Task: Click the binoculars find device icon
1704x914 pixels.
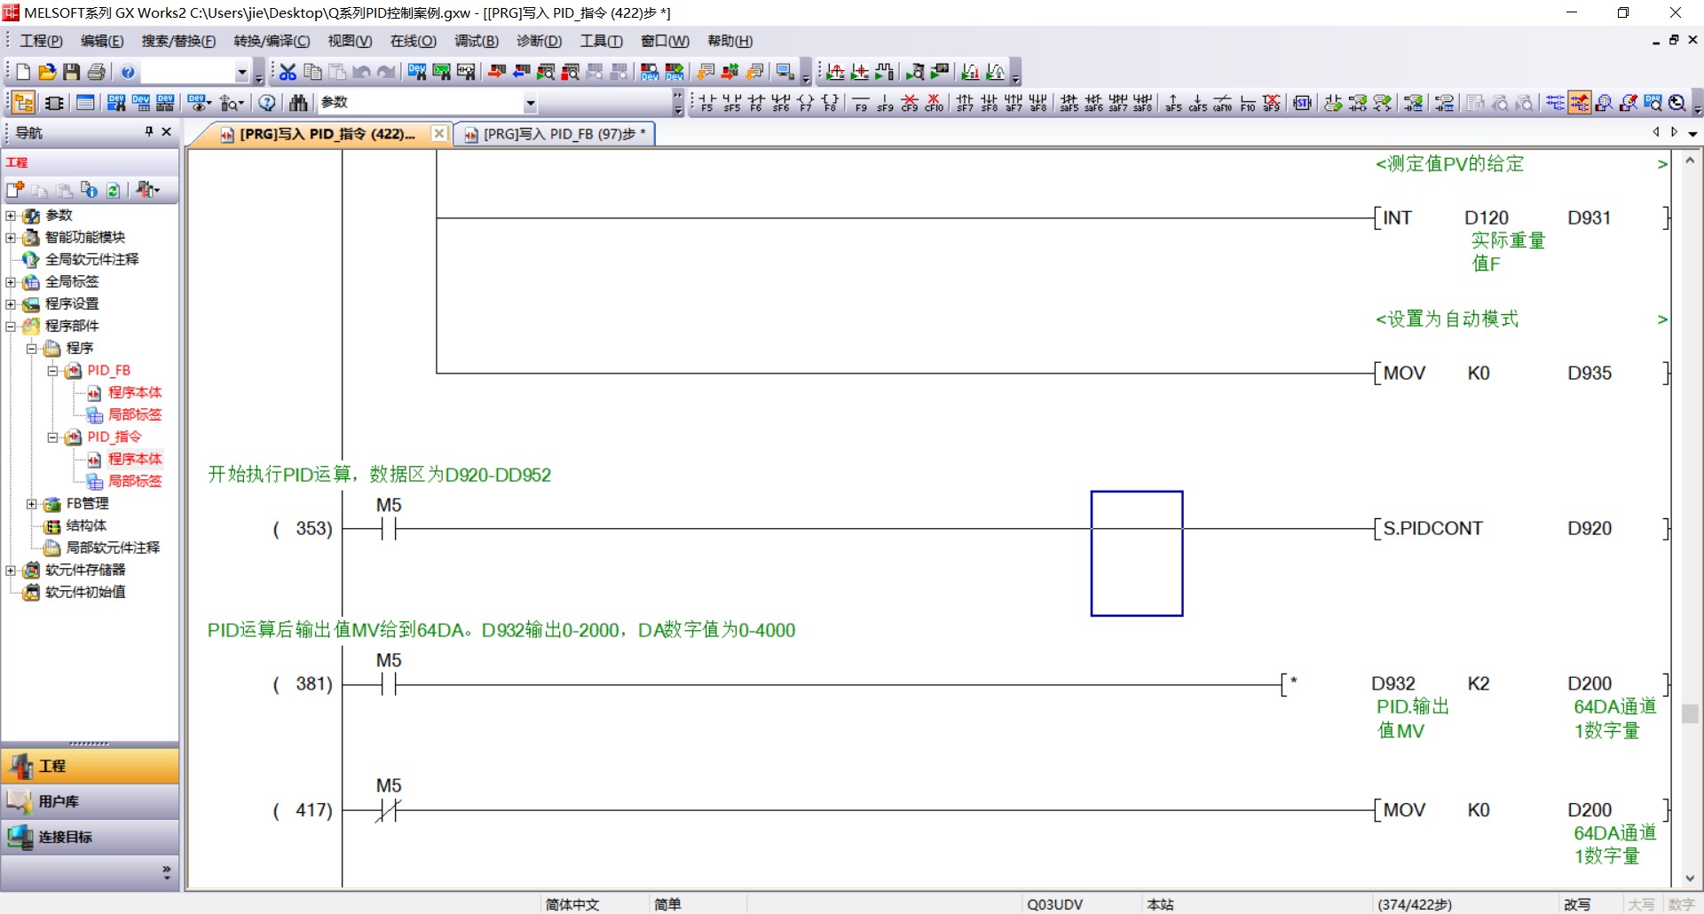Action: click(x=298, y=103)
